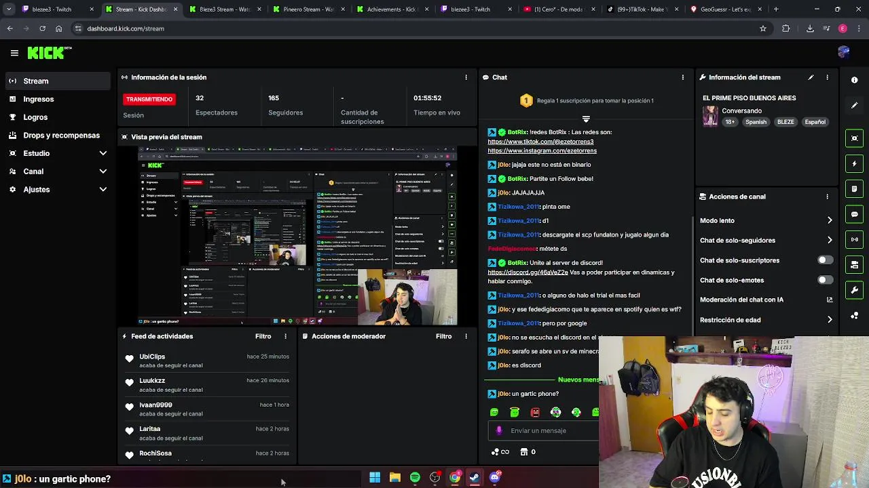Screen dimensions: 869x488
Task: Toggle the document icon in right rail
Action: (855, 189)
